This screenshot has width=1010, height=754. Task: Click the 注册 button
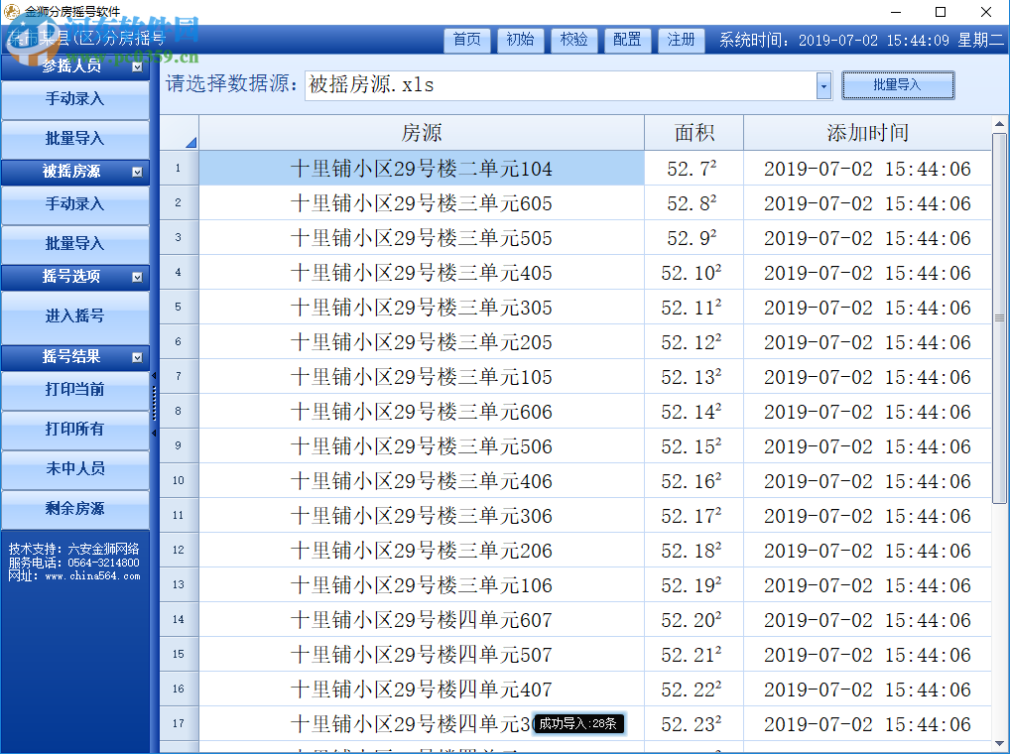point(681,41)
